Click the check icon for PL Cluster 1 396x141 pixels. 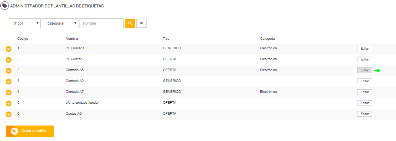(x=8, y=49)
